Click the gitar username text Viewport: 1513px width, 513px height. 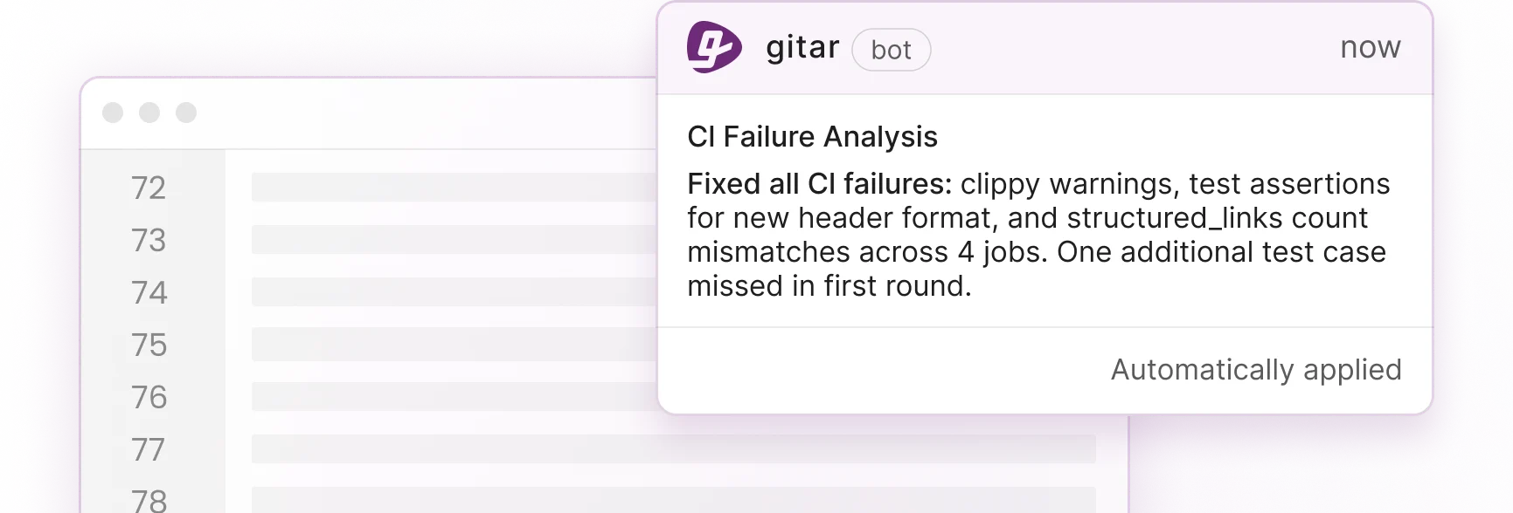(802, 47)
